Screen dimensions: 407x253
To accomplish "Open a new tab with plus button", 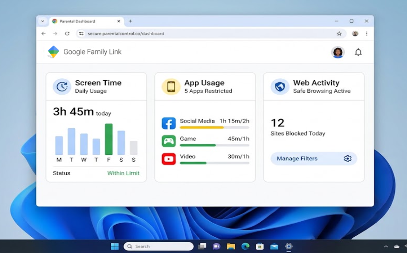I will (130, 21).
